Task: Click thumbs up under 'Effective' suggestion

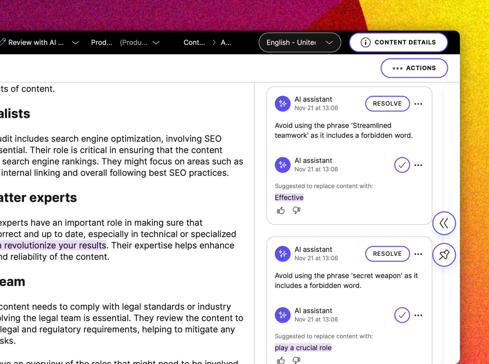Action: coord(281,210)
